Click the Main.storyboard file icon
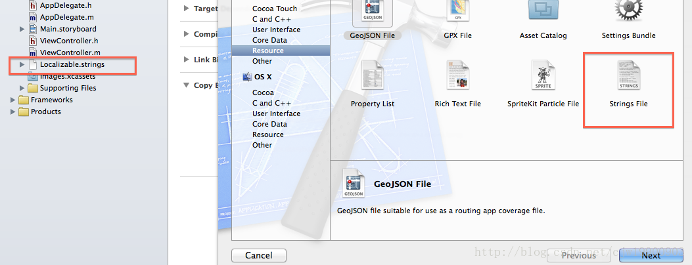Viewport: 692px width, 265px height. pyautogui.click(x=32, y=29)
